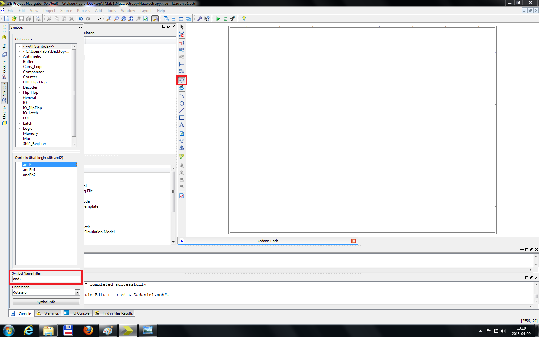Click the Mirror symbol tool

point(182,148)
